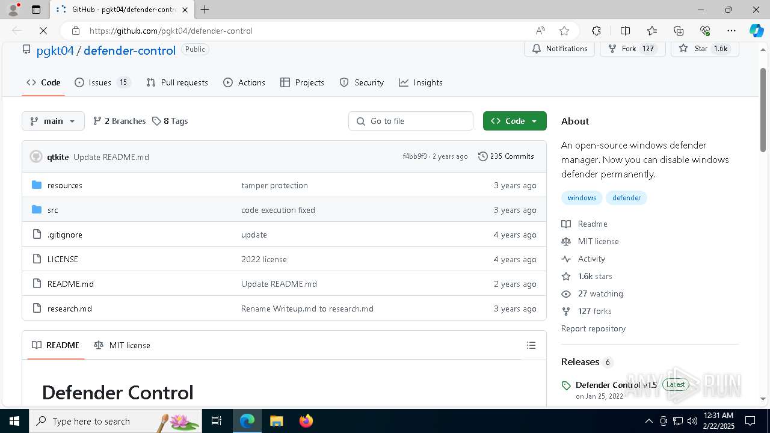
Task: Open Edge Settings and more menu
Action: [x=731, y=31]
